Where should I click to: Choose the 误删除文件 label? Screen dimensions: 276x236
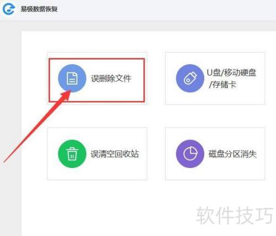pyautogui.click(x=111, y=78)
